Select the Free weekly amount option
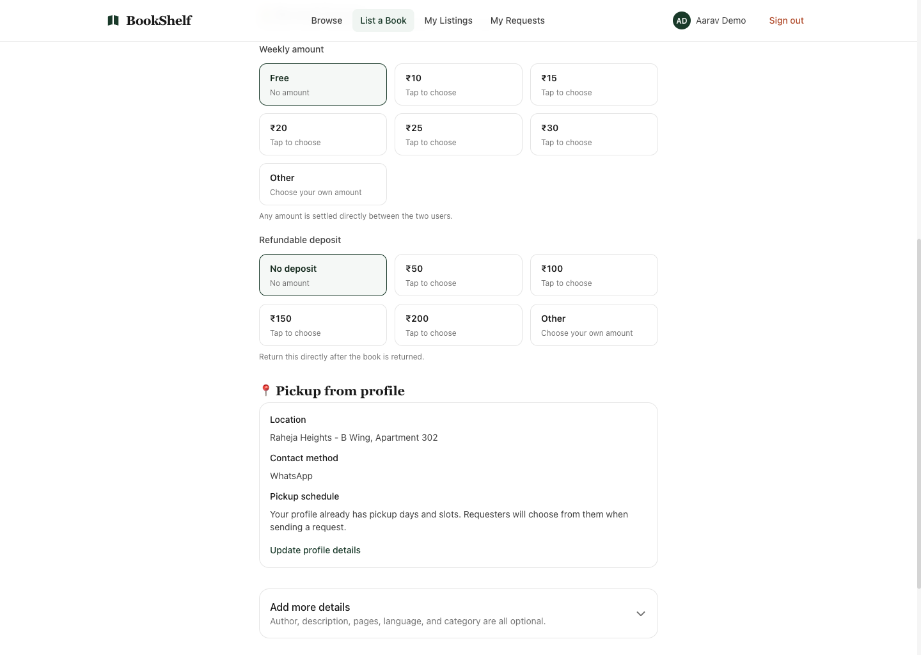This screenshot has width=921, height=655. tap(322, 84)
